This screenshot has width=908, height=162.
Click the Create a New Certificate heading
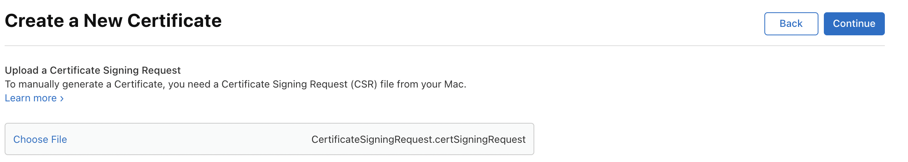(x=113, y=21)
